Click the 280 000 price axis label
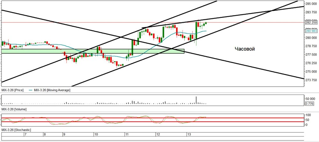This screenshot has width=319, height=142. click(311, 38)
